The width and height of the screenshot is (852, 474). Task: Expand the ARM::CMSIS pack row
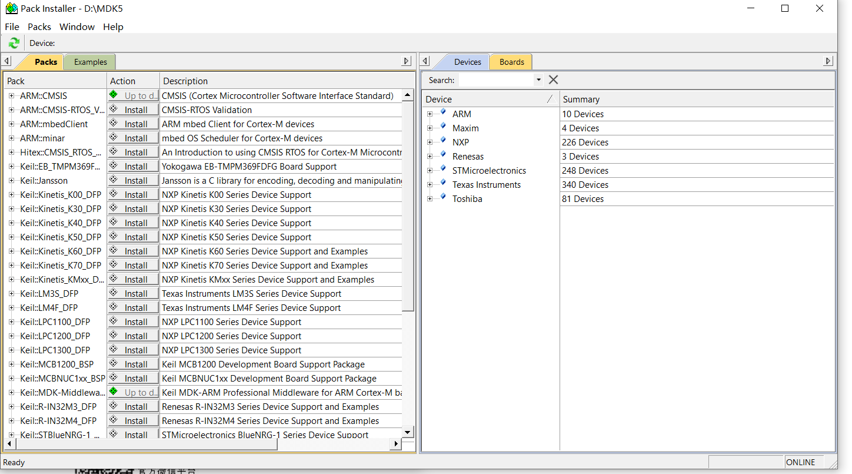[x=11, y=95]
